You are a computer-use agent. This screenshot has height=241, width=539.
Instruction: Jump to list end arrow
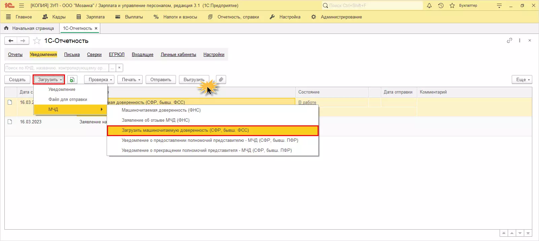point(528,233)
